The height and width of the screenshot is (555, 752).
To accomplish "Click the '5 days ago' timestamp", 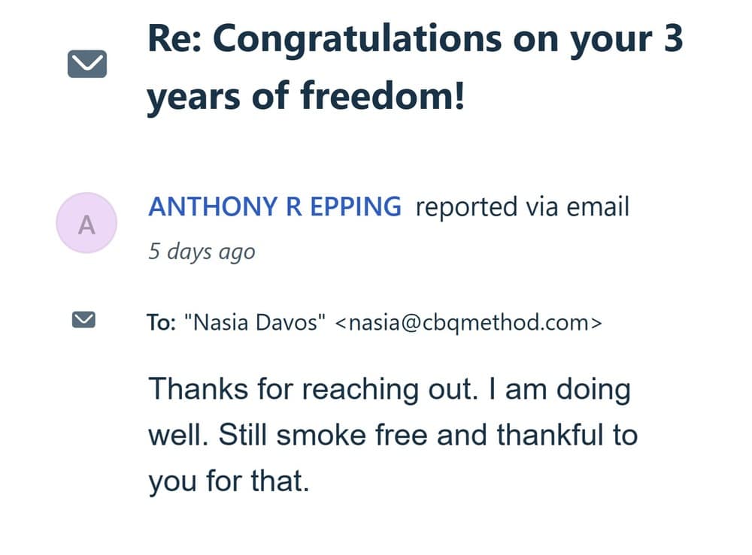I will (x=202, y=251).
